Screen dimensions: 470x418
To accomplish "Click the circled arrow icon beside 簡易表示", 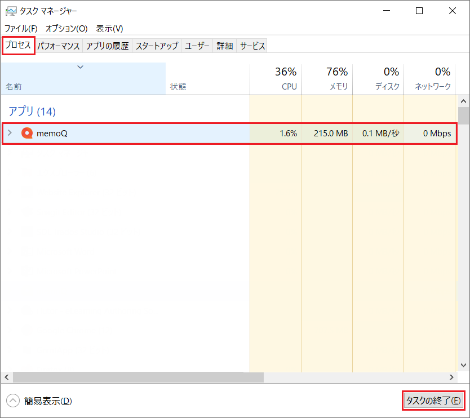I will [x=13, y=401].
